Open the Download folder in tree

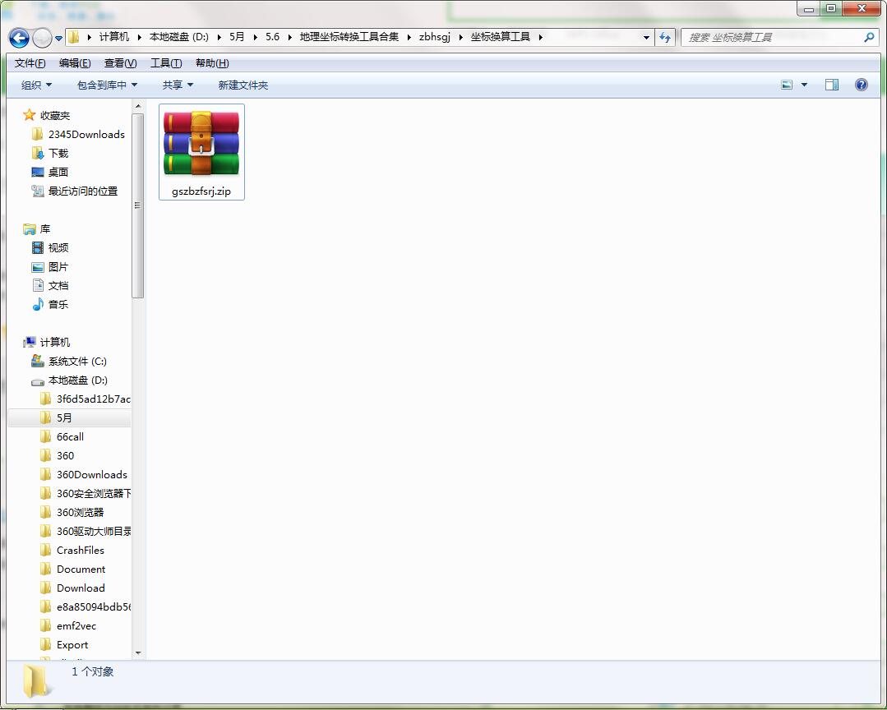tap(72, 588)
